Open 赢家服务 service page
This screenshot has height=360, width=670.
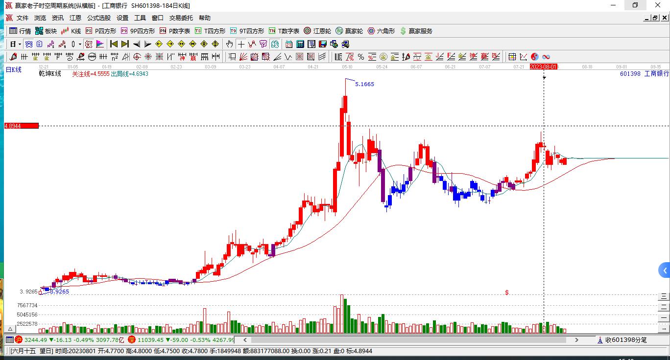pos(416,31)
